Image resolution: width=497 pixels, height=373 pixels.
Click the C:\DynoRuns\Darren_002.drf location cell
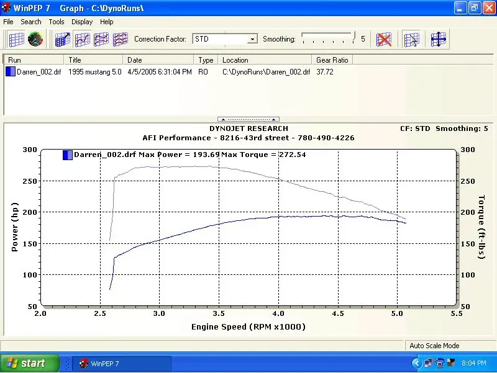pos(266,72)
